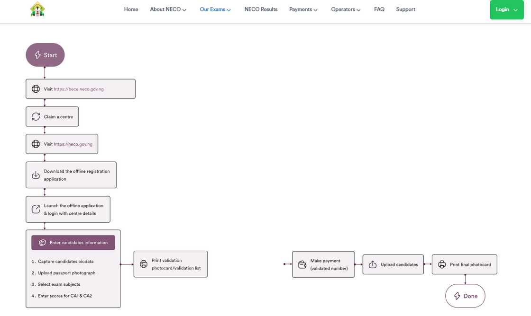The width and height of the screenshot is (531, 316).
Task: Click the upload icon in Upload candidates
Action: [373, 264]
